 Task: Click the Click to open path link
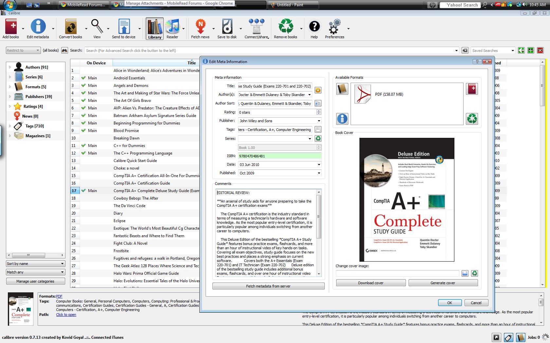(x=66, y=315)
